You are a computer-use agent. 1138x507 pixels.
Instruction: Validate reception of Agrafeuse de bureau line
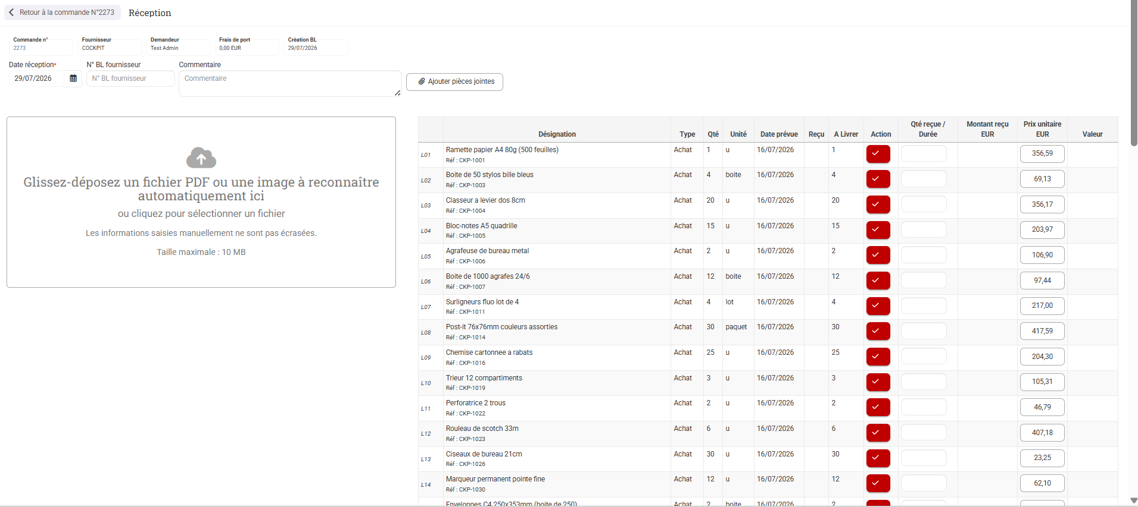pos(878,255)
